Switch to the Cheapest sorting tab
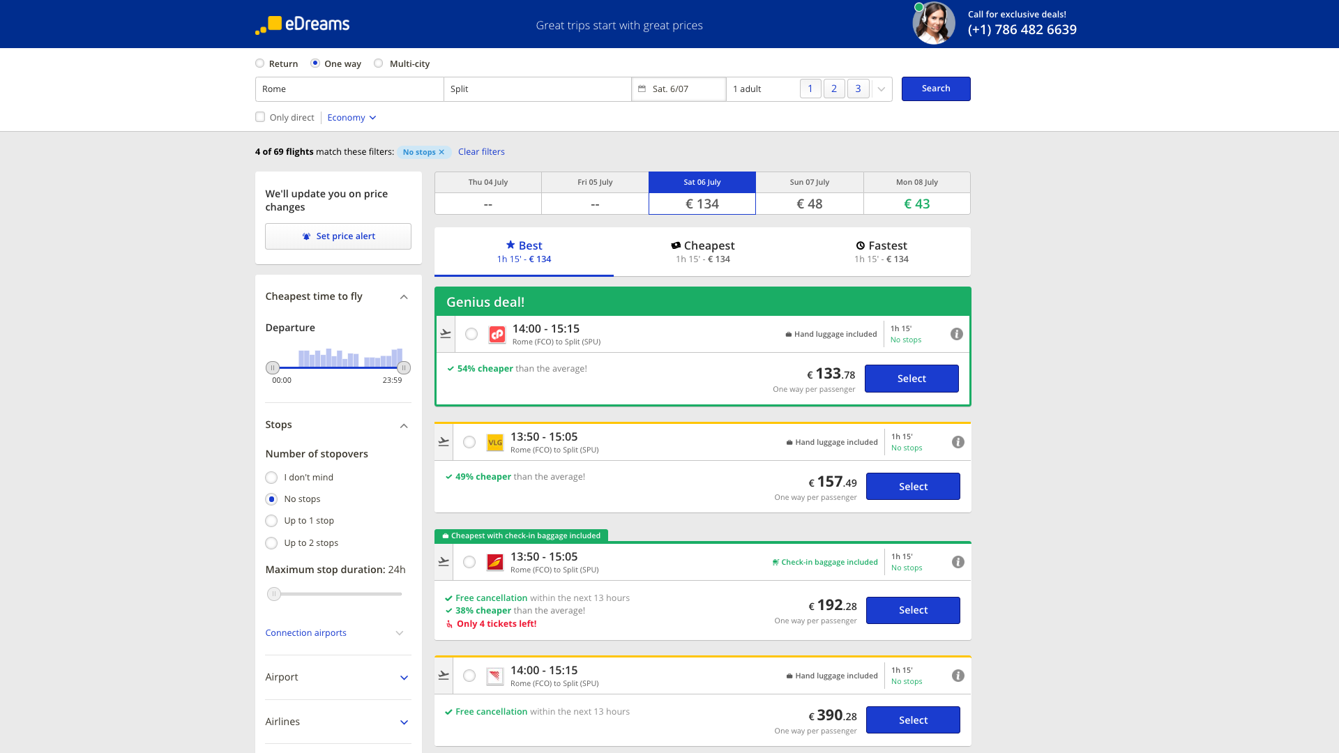 (703, 252)
